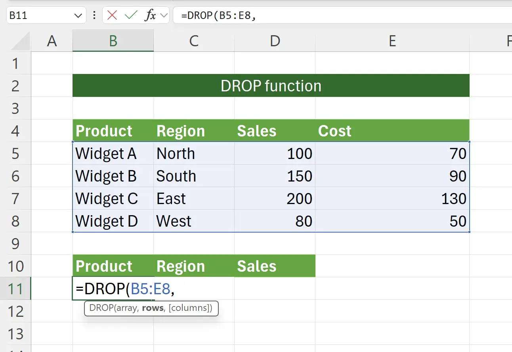Select column D header
The width and height of the screenshot is (512, 352).
pos(275,41)
